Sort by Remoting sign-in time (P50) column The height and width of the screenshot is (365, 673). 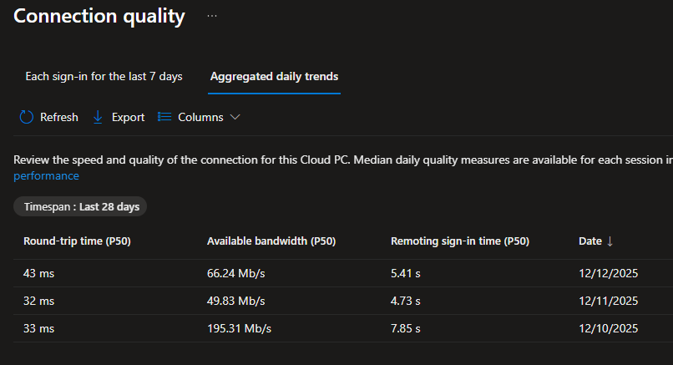click(459, 241)
